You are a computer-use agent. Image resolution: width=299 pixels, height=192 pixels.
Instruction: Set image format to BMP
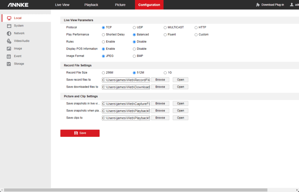pos(134,56)
